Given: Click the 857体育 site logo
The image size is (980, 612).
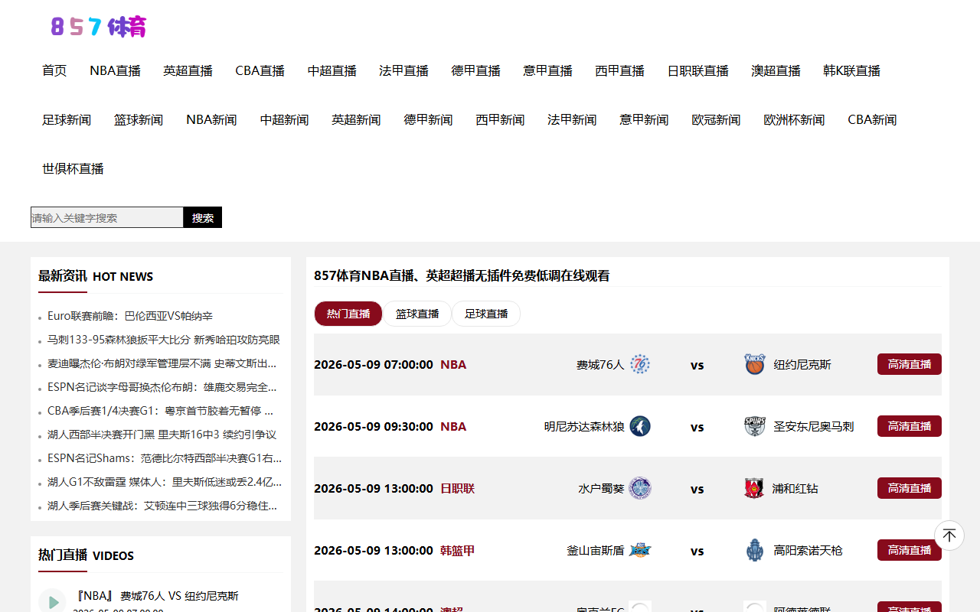Looking at the screenshot, I should pos(99,27).
